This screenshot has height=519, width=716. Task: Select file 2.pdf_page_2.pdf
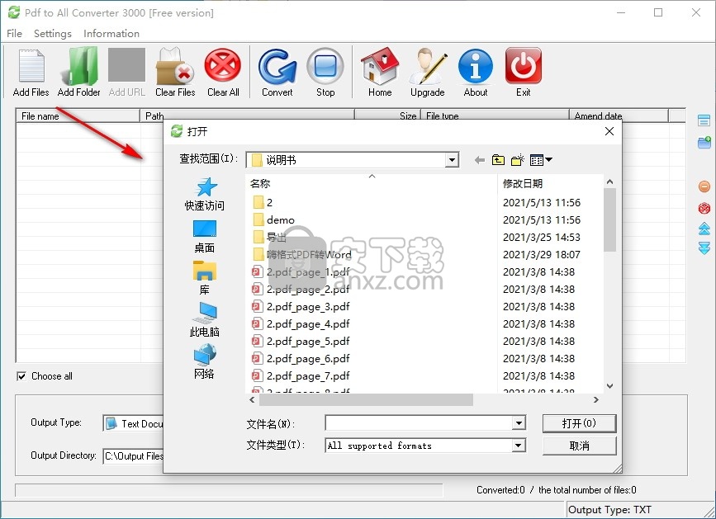pyautogui.click(x=301, y=289)
